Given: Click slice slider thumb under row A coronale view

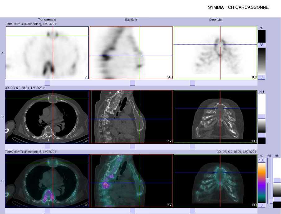Looking at the screenshot, I should click(x=193, y=83).
